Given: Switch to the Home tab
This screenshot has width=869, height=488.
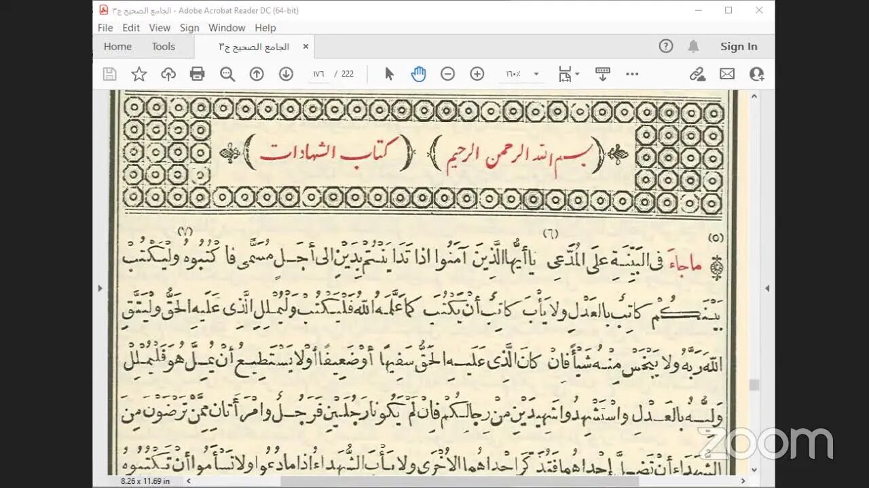Looking at the screenshot, I should pyautogui.click(x=117, y=46).
